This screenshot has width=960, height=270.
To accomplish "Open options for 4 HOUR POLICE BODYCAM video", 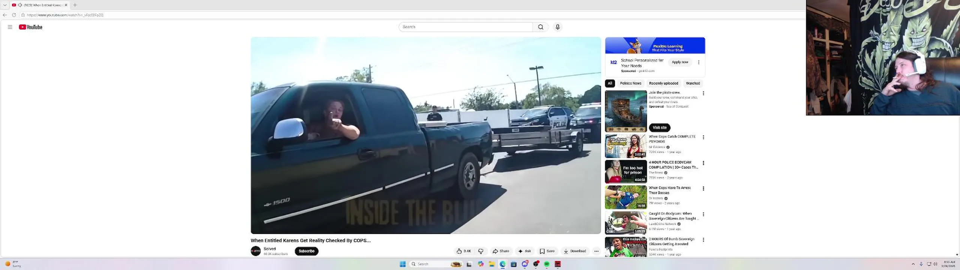I will tap(703, 163).
